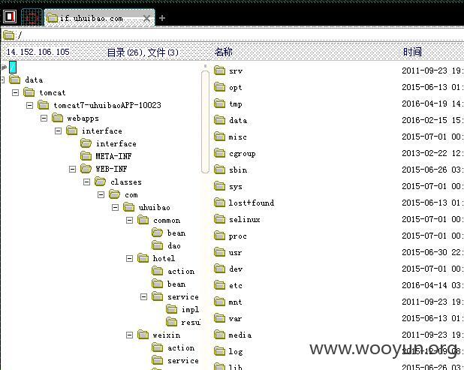Sort by 名称 column header
This screenshot has width=464, height=370.
(x=224, y=52)
